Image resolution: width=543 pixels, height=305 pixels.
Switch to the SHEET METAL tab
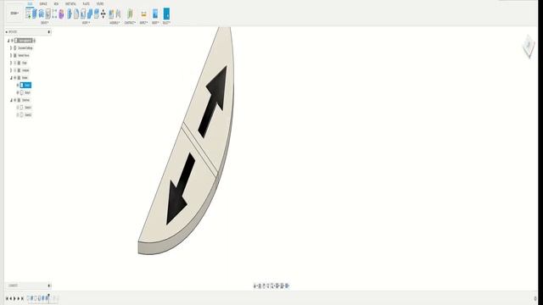[x=70, y=3]
